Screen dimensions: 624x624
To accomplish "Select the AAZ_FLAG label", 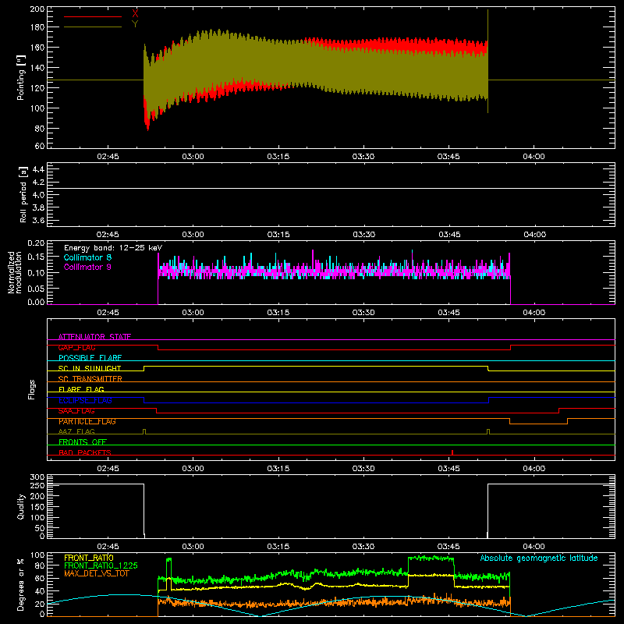I will point(76,431).
